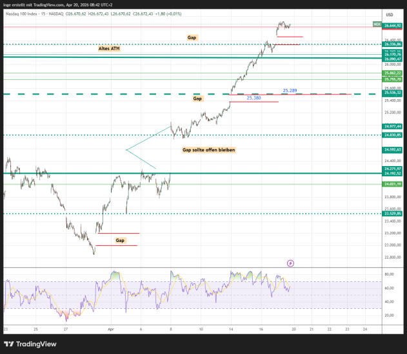Click the 25.536,32 price axis label
This screenshot has width=407, height=354.
click(x=393, y=93)
